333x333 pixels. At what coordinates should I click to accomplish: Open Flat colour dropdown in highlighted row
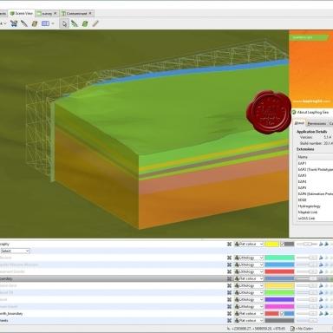[249, 278]
